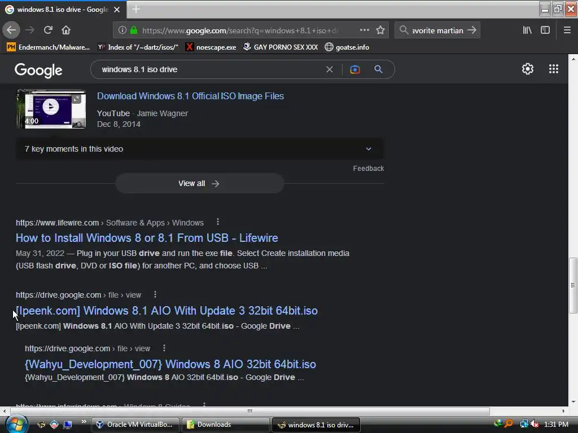Screen dimensions: 578x433
Task: Click the browser forward arrow
Action: pyautogui.click(x=30, y=30)
